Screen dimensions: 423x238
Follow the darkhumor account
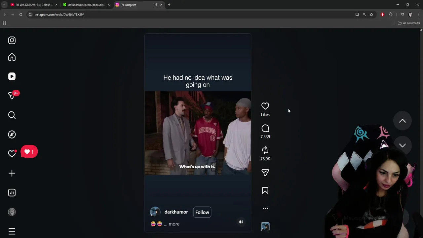click(x=202, y=212)
